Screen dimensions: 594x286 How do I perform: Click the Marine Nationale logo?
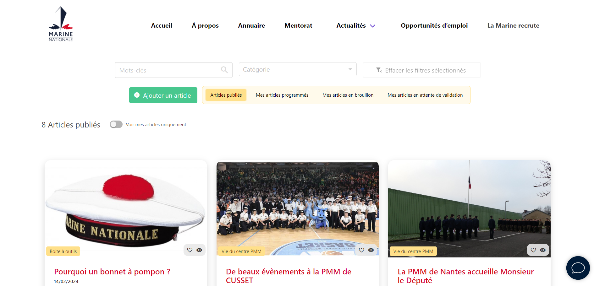coord(61,24)
